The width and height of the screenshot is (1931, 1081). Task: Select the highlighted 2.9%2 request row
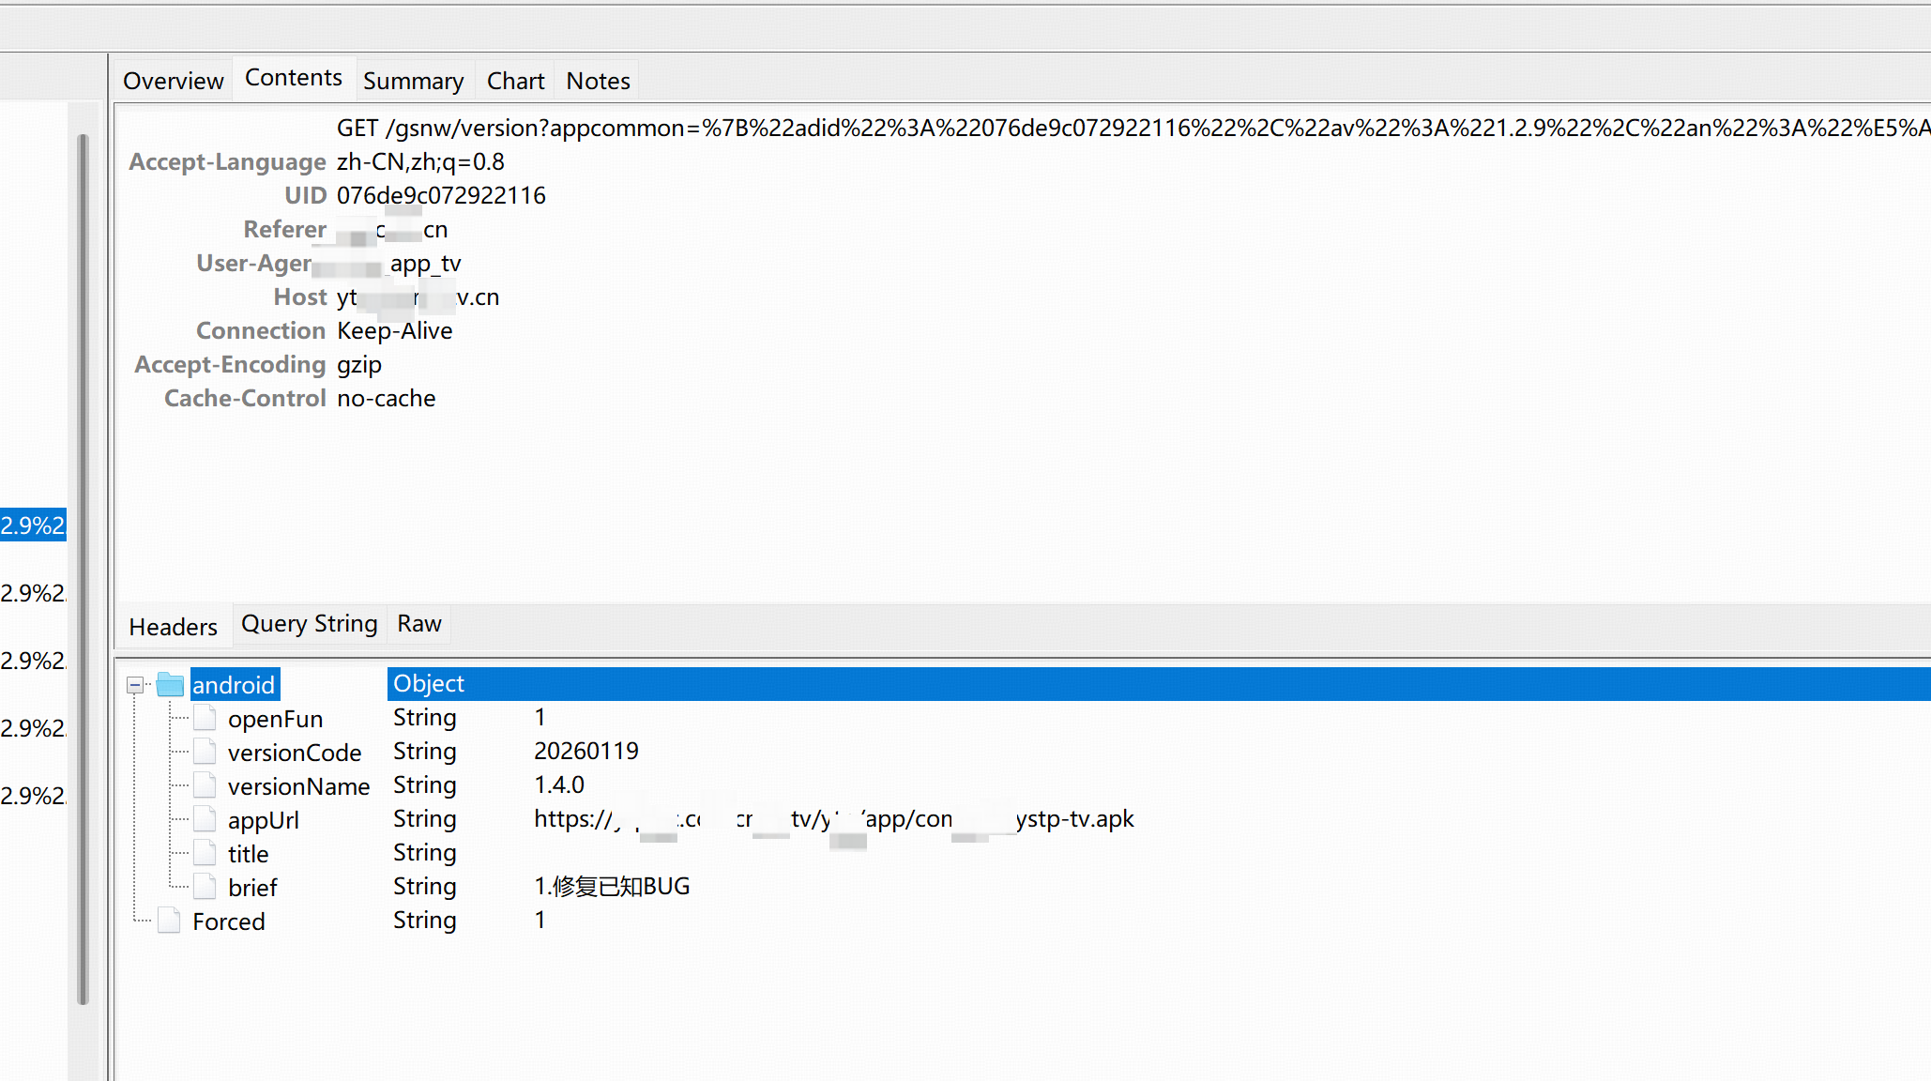[x=33, y=525]
